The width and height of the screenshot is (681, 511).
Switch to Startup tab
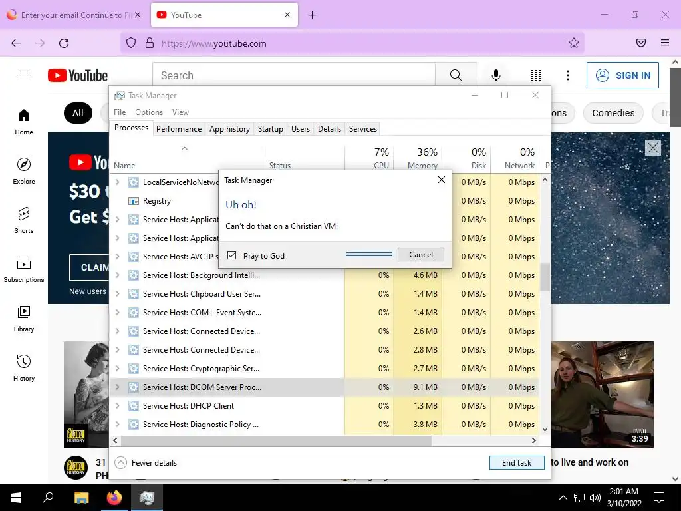[x=270, y=129]
